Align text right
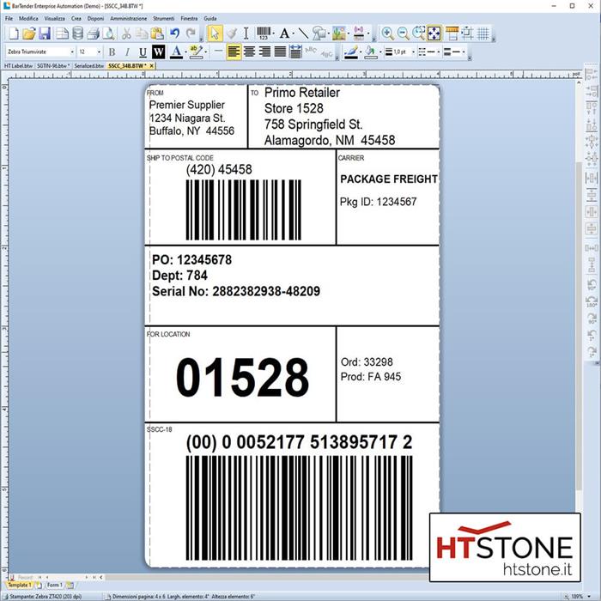 (x=264, y=52)
